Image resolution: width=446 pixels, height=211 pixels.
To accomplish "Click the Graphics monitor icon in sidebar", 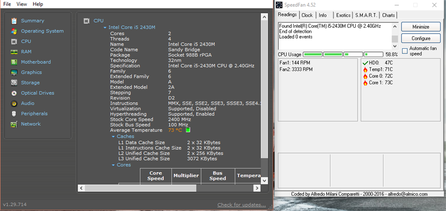I will [14, 72].
